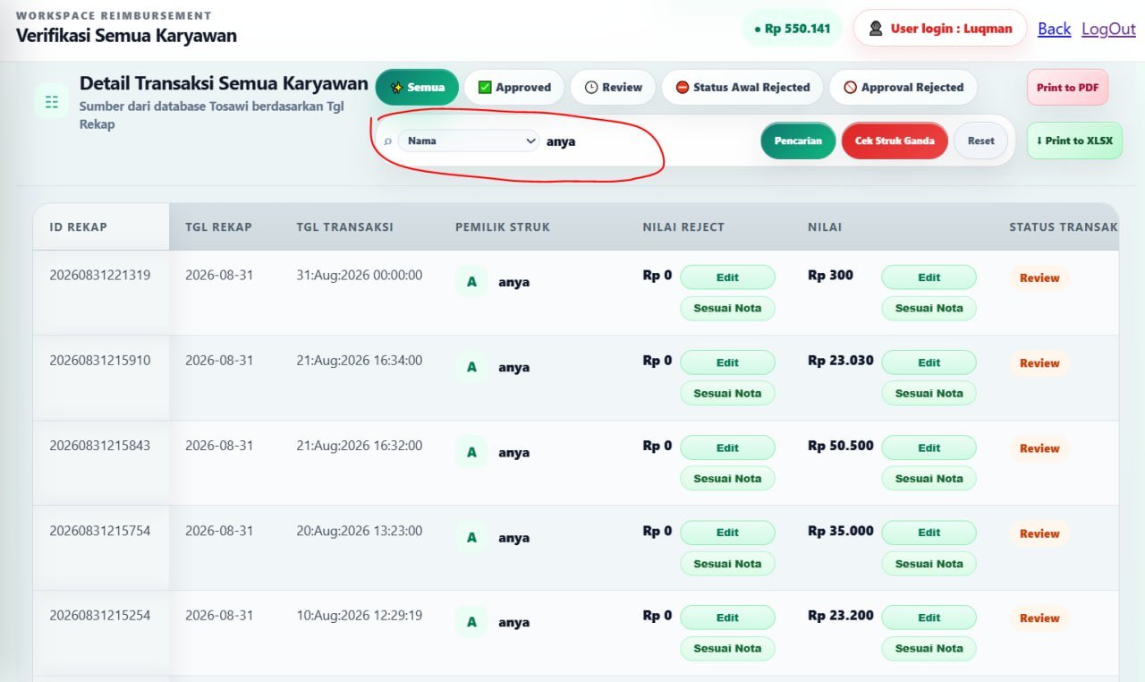Screen dimensions: 1145x682
Task: Click Review status in row 20260831215254
Action: [1039, 618]
